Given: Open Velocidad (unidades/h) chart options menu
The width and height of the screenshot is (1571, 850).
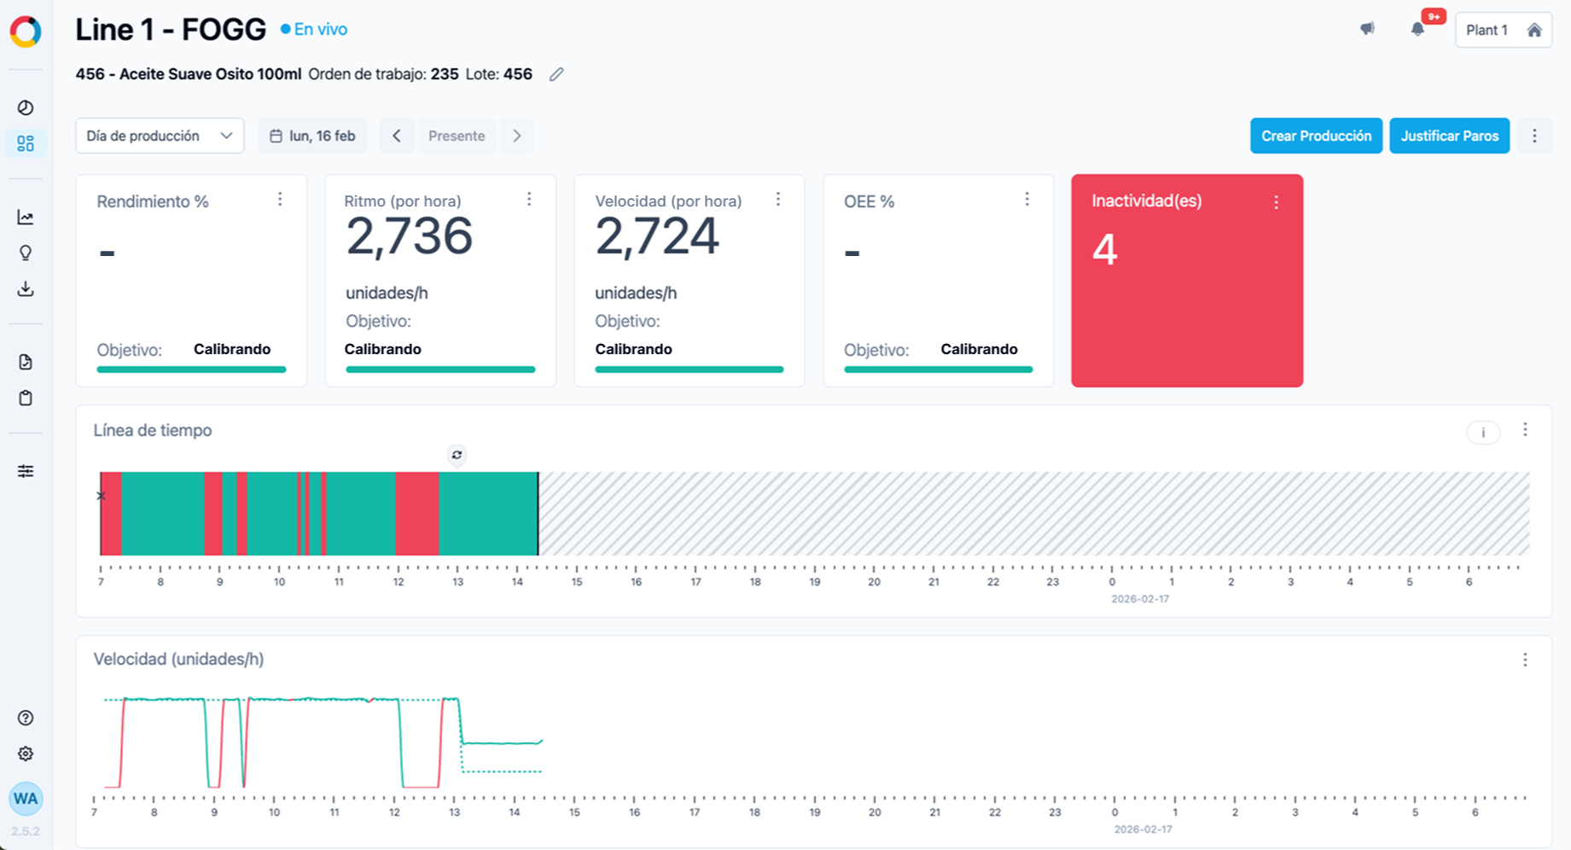Looking at the screenshot, I should click(1525, 660).
